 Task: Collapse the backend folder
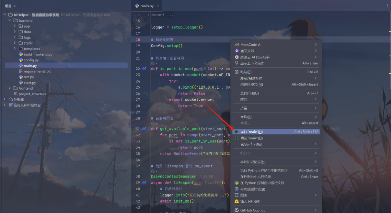point(10,20)
